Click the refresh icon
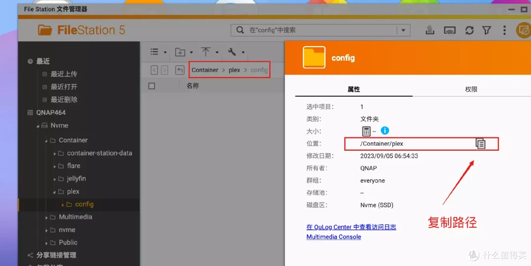The image size is (531, 266). [469, 30]
